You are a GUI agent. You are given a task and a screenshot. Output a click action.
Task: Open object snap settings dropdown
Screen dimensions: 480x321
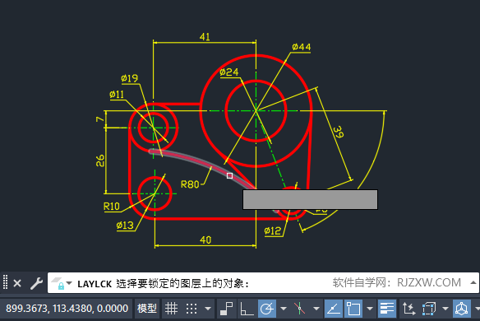[370, 309]
